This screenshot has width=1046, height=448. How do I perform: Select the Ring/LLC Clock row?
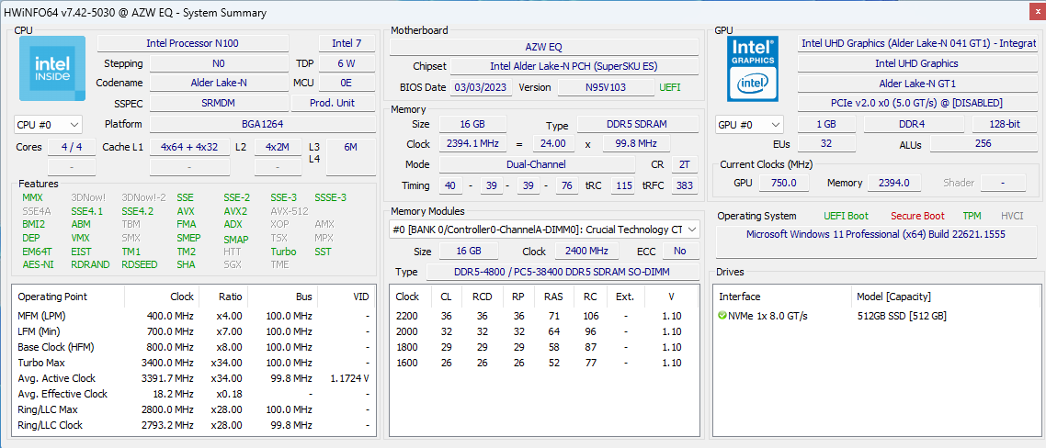point(193,425)
